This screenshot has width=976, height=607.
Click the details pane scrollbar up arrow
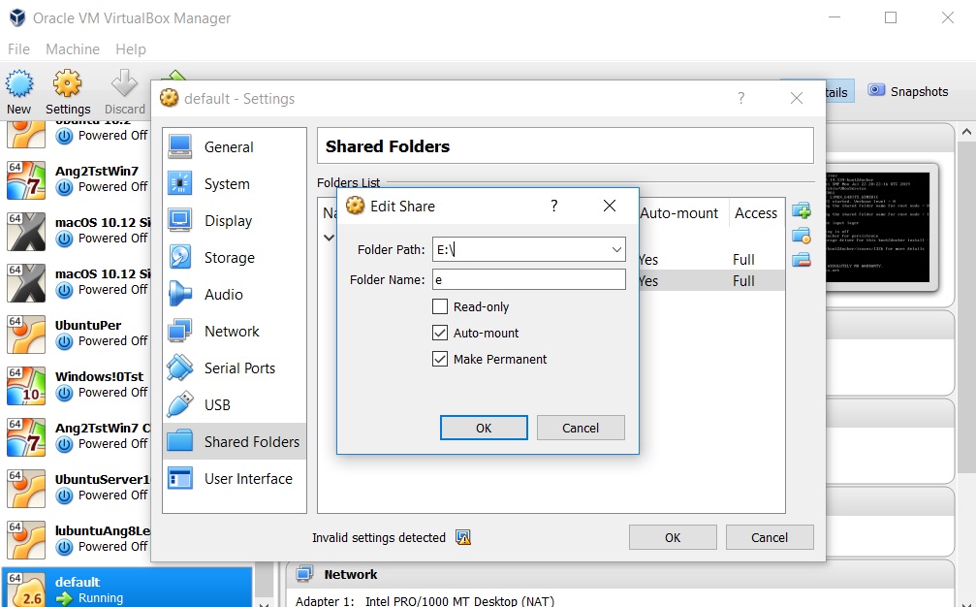click(966, 131)
